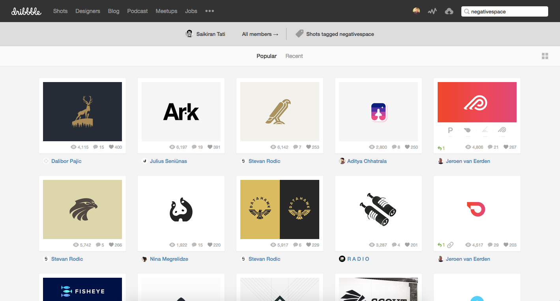
Task: Open the user profile avatar
Action: click(x=416, y=11)
